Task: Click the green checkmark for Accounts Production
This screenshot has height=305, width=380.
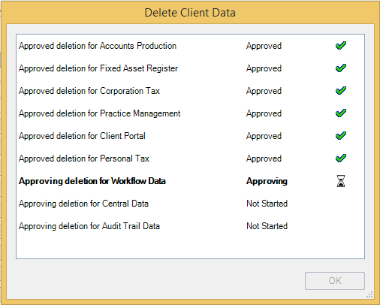Action: pyautogui.click(x=341, y=46)
